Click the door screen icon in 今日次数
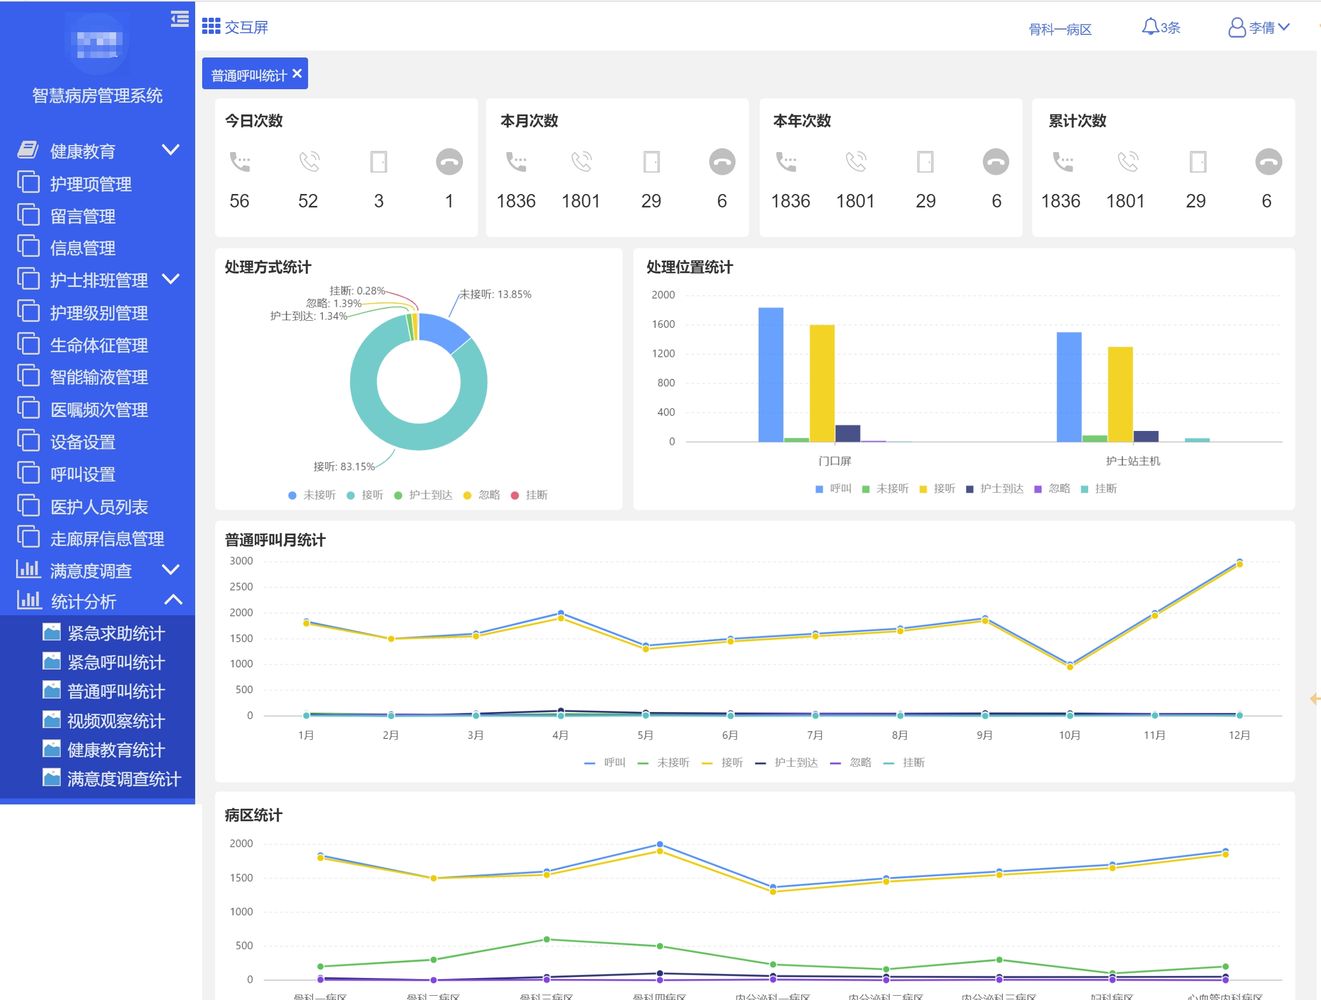Image resolution: width=1321 pixels, height=1000 pixels. click(379, 162)
